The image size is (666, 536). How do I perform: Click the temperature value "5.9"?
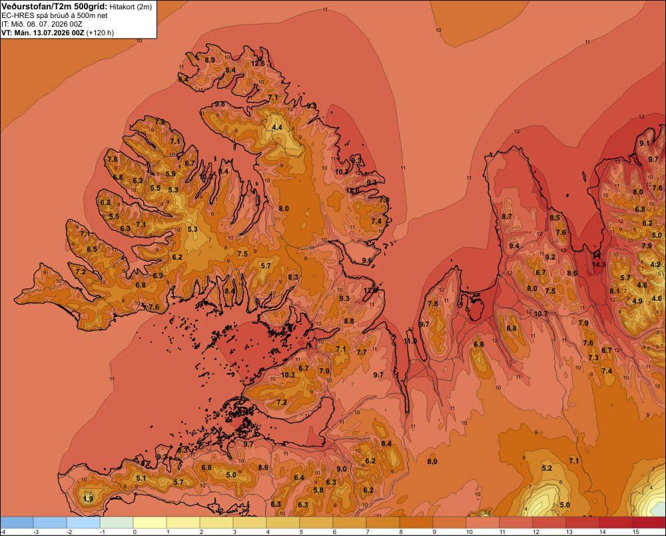tap(170, 174)
